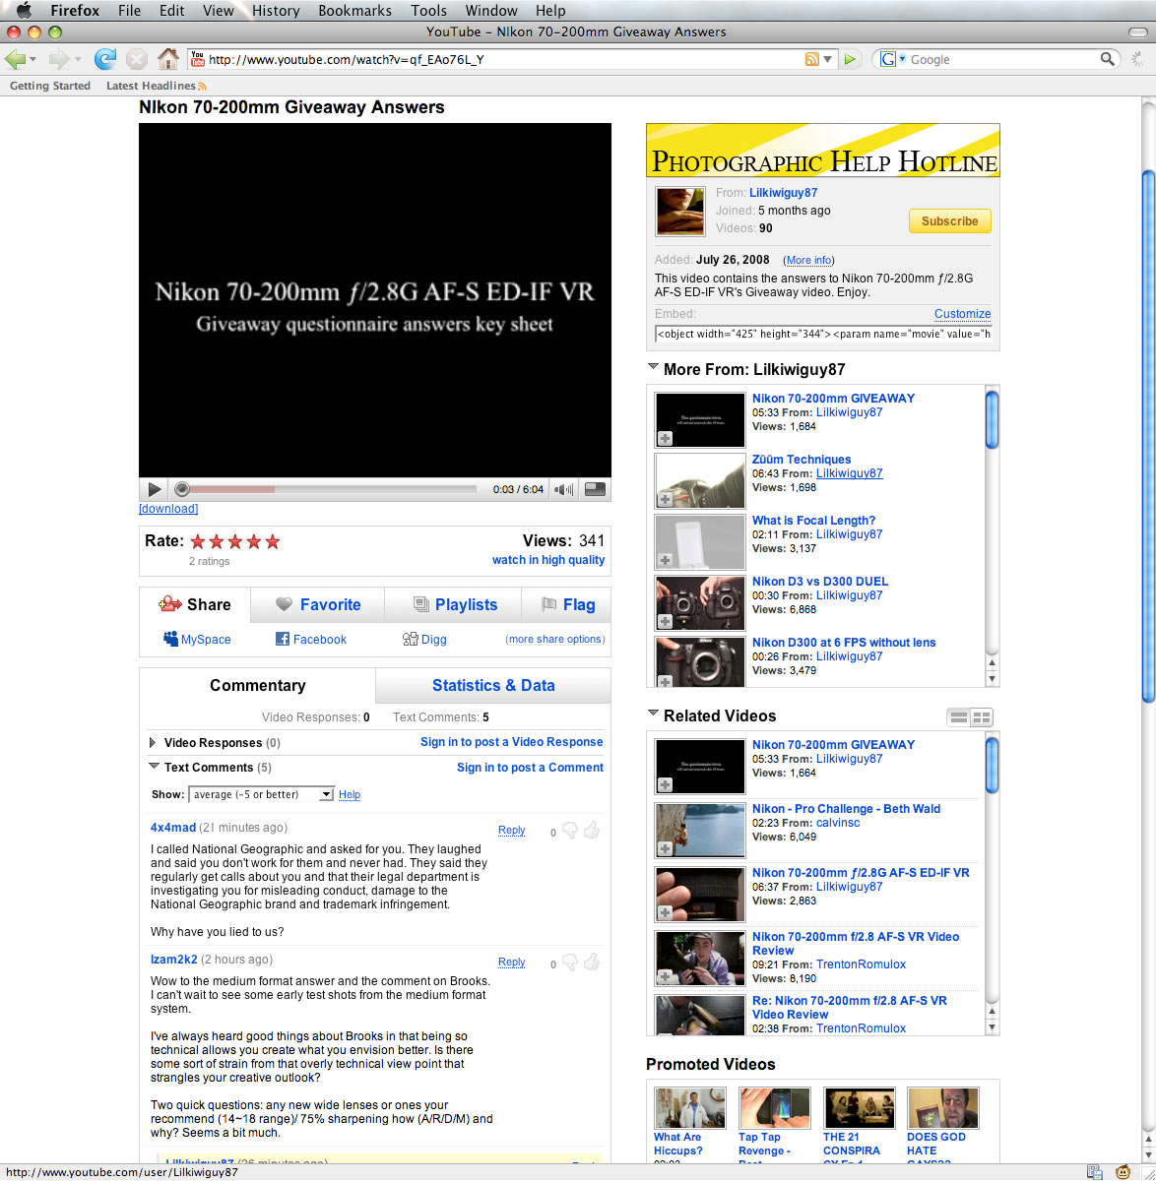Image resolution: width=1156 pixels, height=1181 pixels.
Task: Rate video with the first star
Action: point(198,541)
